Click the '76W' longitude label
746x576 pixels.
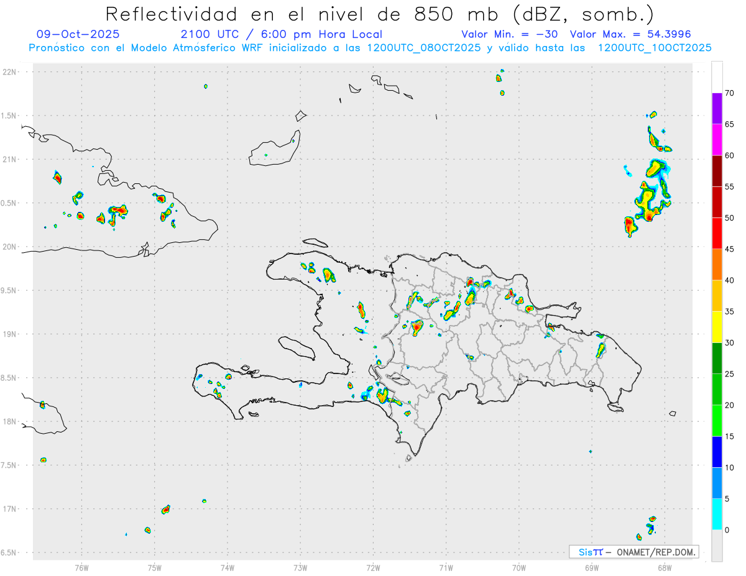(81, 567)
